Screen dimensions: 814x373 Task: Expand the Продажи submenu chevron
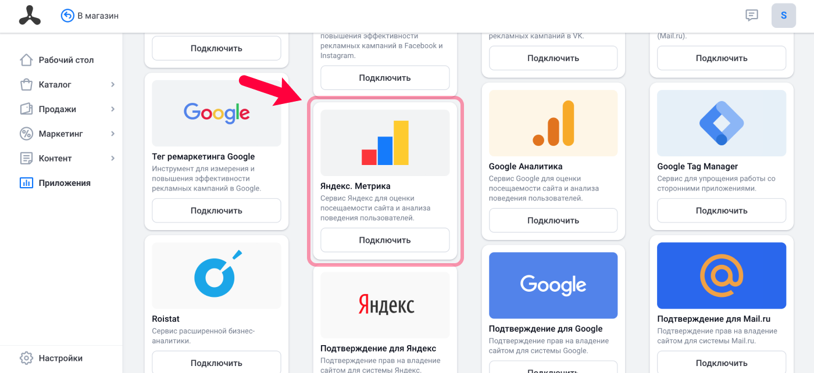click(113, 109)
